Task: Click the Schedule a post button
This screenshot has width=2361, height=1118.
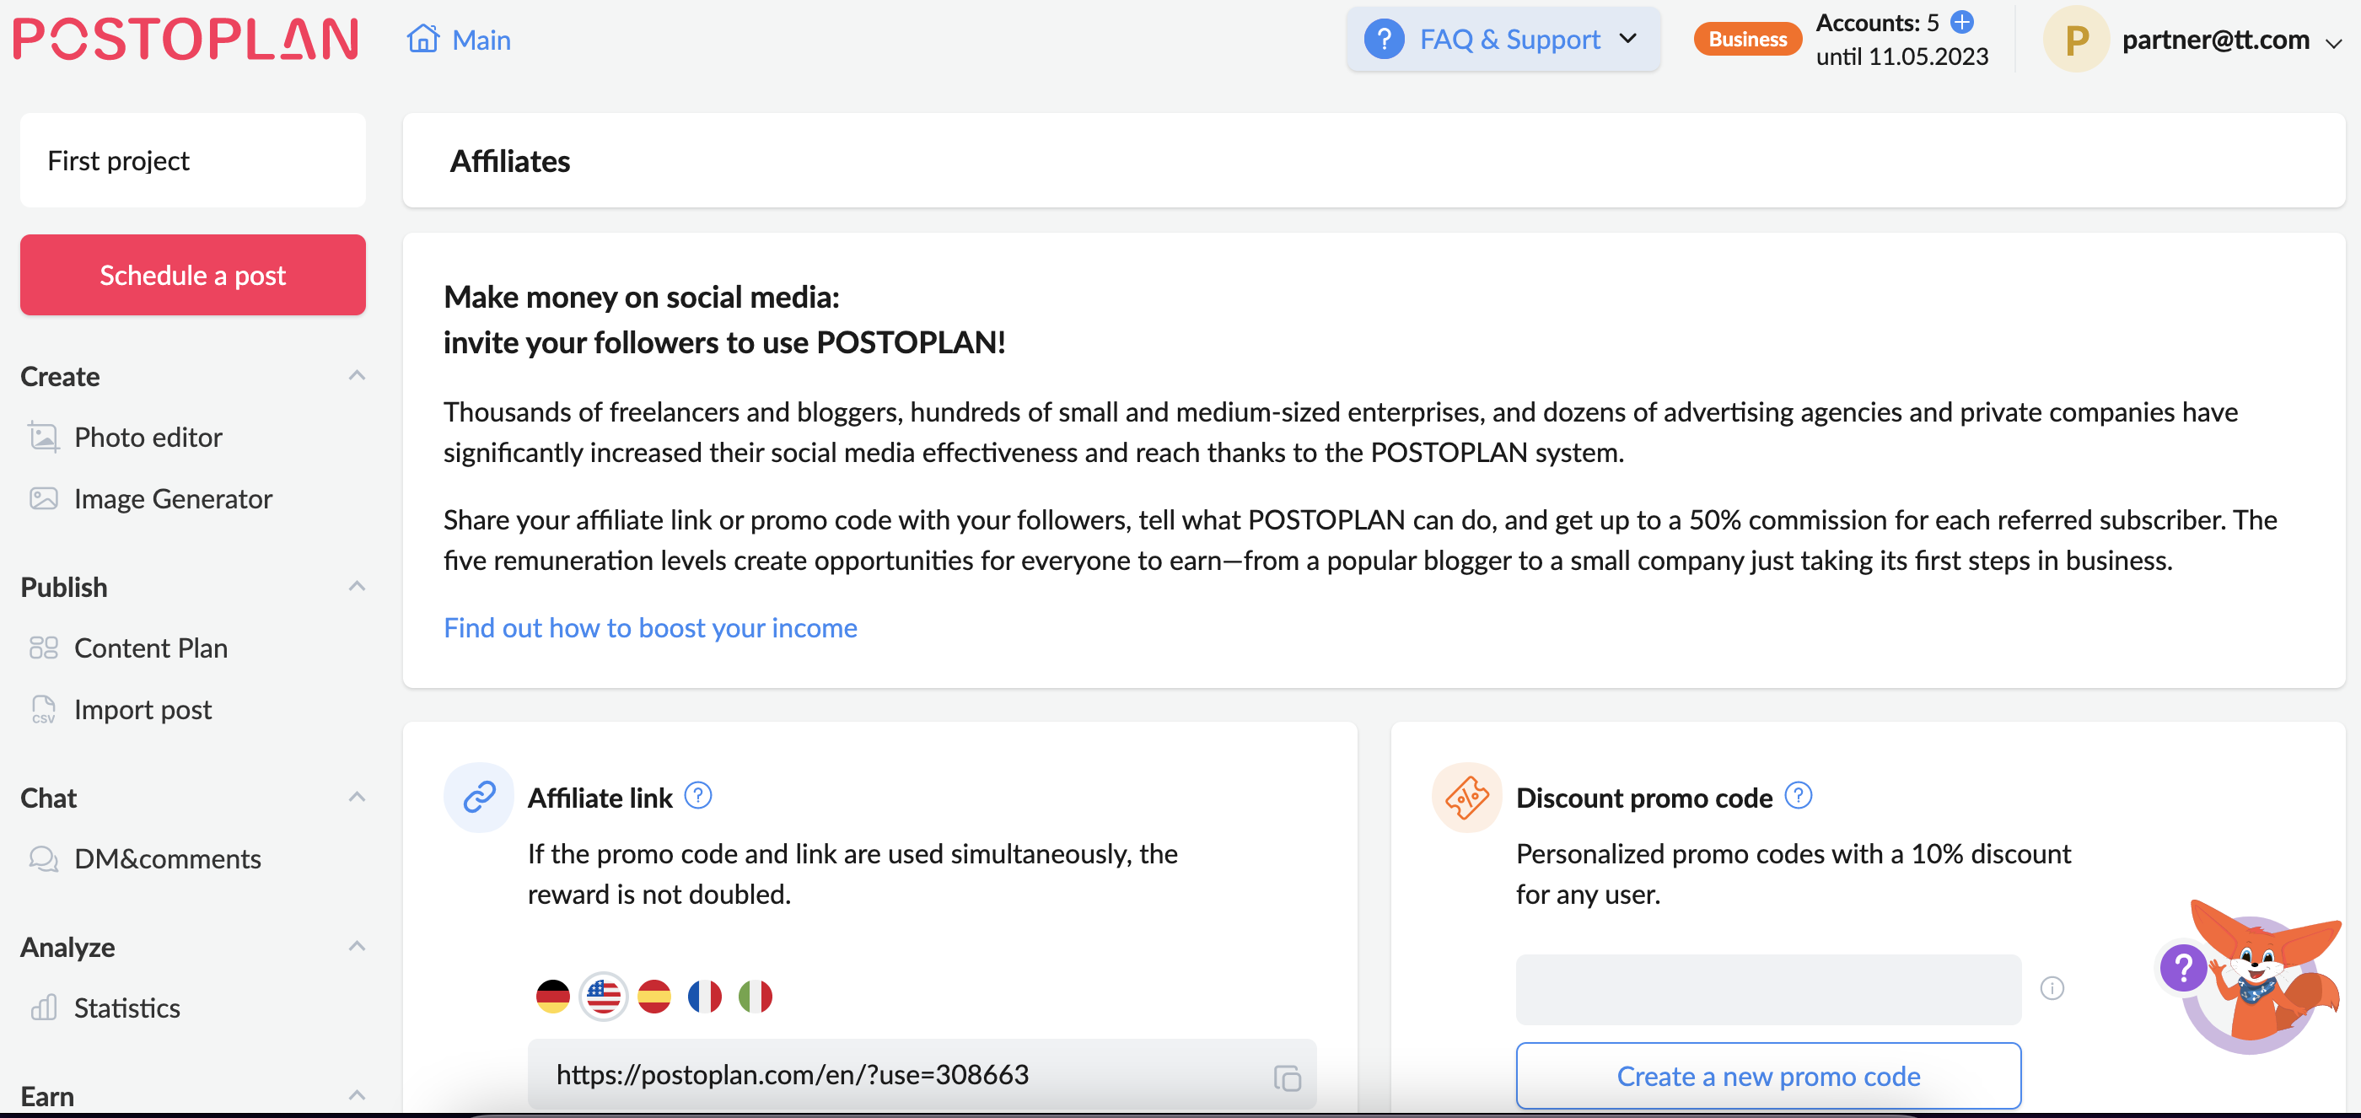Action: pos(192,275)
